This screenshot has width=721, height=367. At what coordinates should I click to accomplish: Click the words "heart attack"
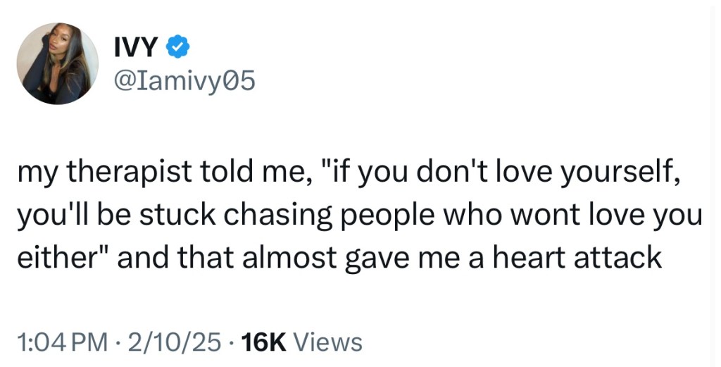click(577, 258)
